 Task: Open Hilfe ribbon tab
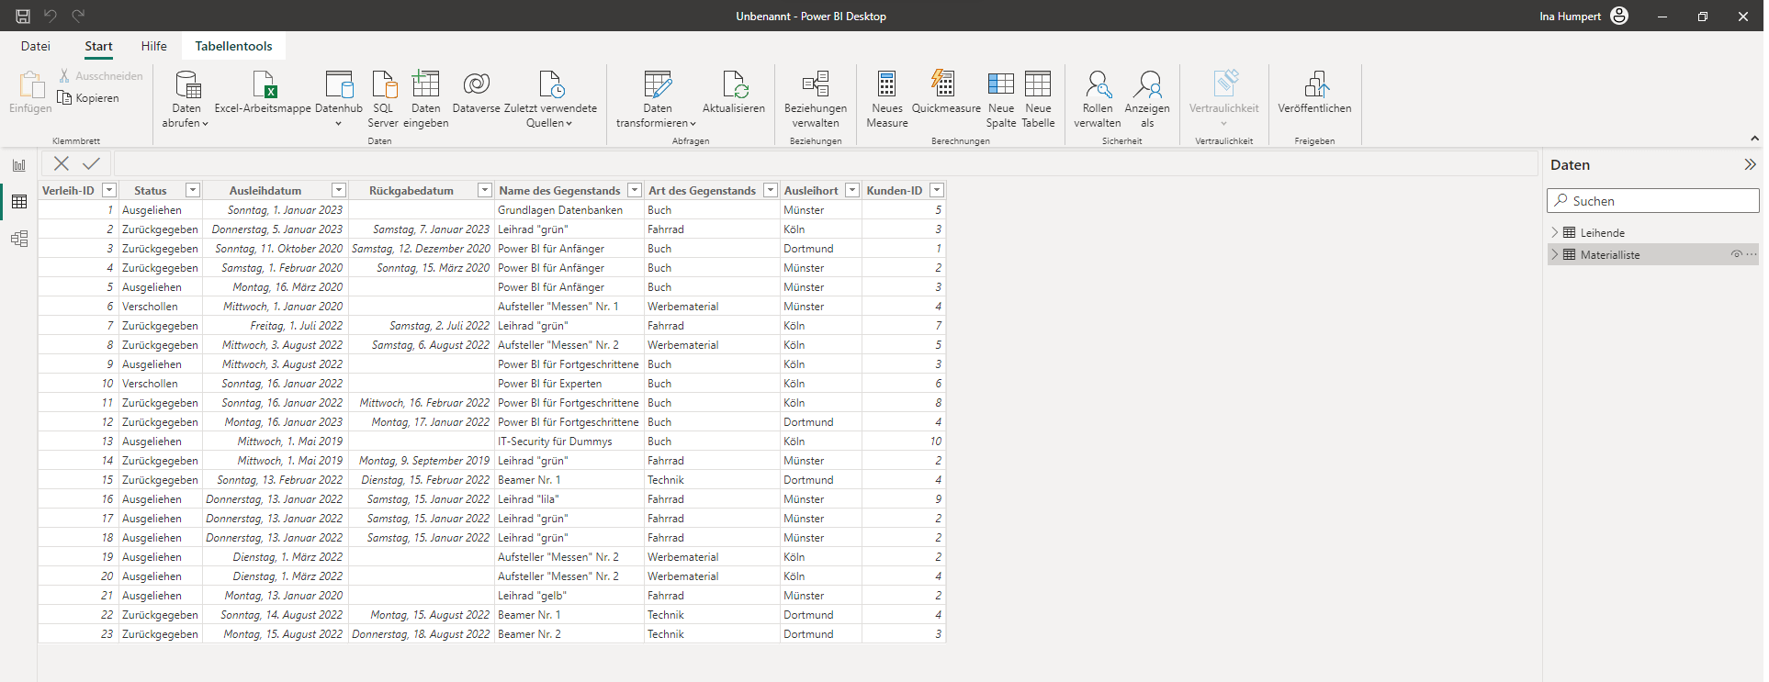click(154, 46)
